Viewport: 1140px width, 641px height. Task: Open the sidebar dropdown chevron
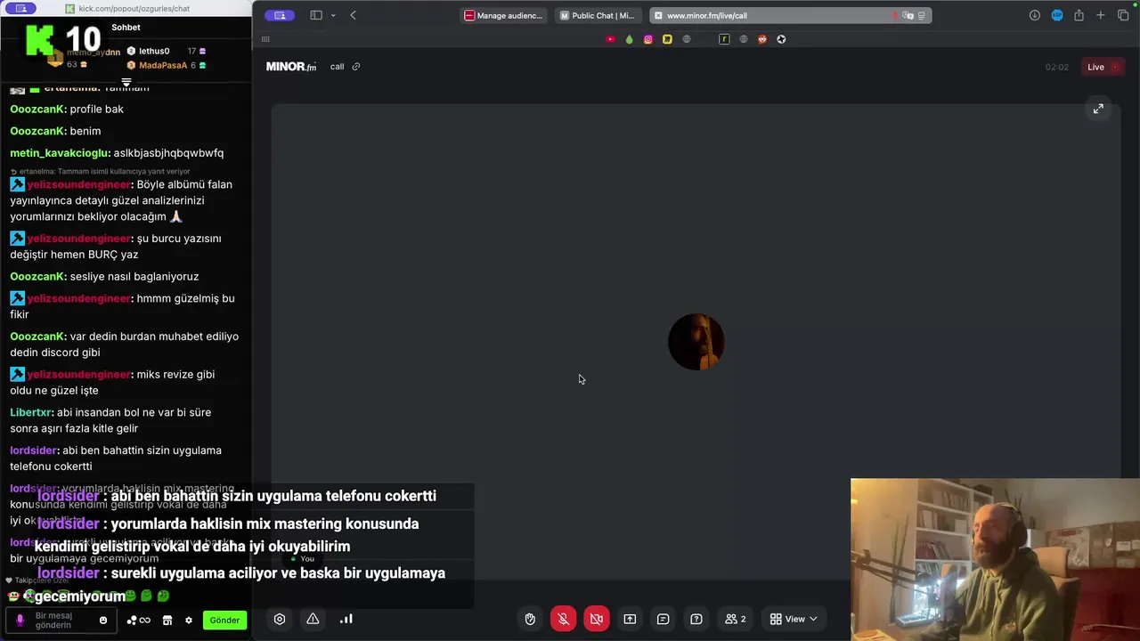(x=333, y=15)
